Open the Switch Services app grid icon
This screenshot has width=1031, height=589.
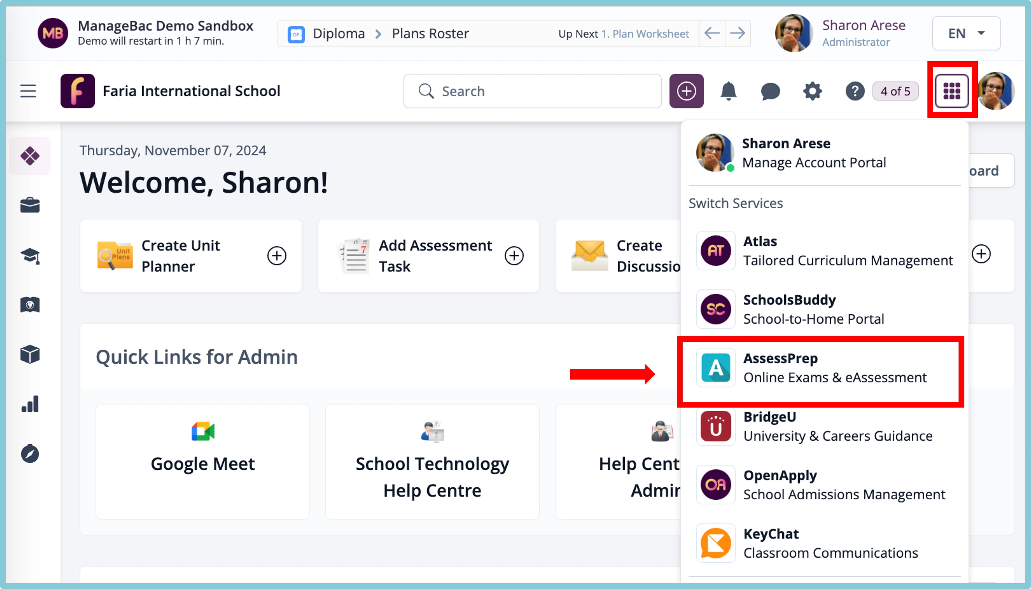pos(952,91)
